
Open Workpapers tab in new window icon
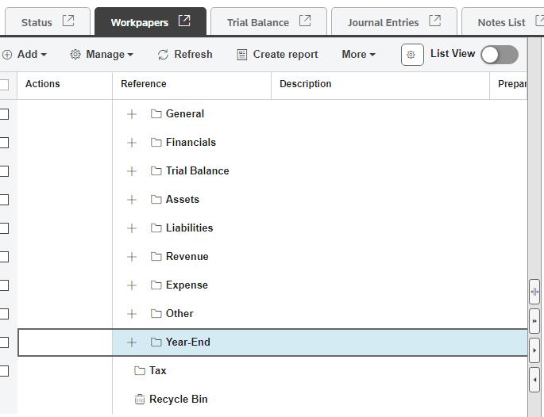click(184, 21)
